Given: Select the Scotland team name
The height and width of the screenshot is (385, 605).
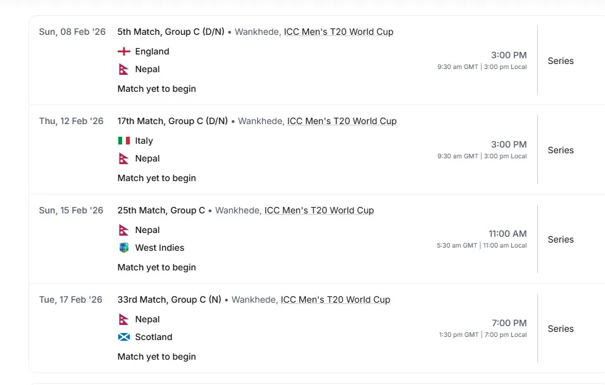Looking at the screenshot, I should click(x=154, y=337).
